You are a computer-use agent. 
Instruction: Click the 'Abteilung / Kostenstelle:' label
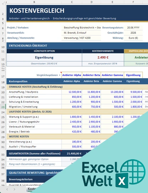(x=21, y=38)
